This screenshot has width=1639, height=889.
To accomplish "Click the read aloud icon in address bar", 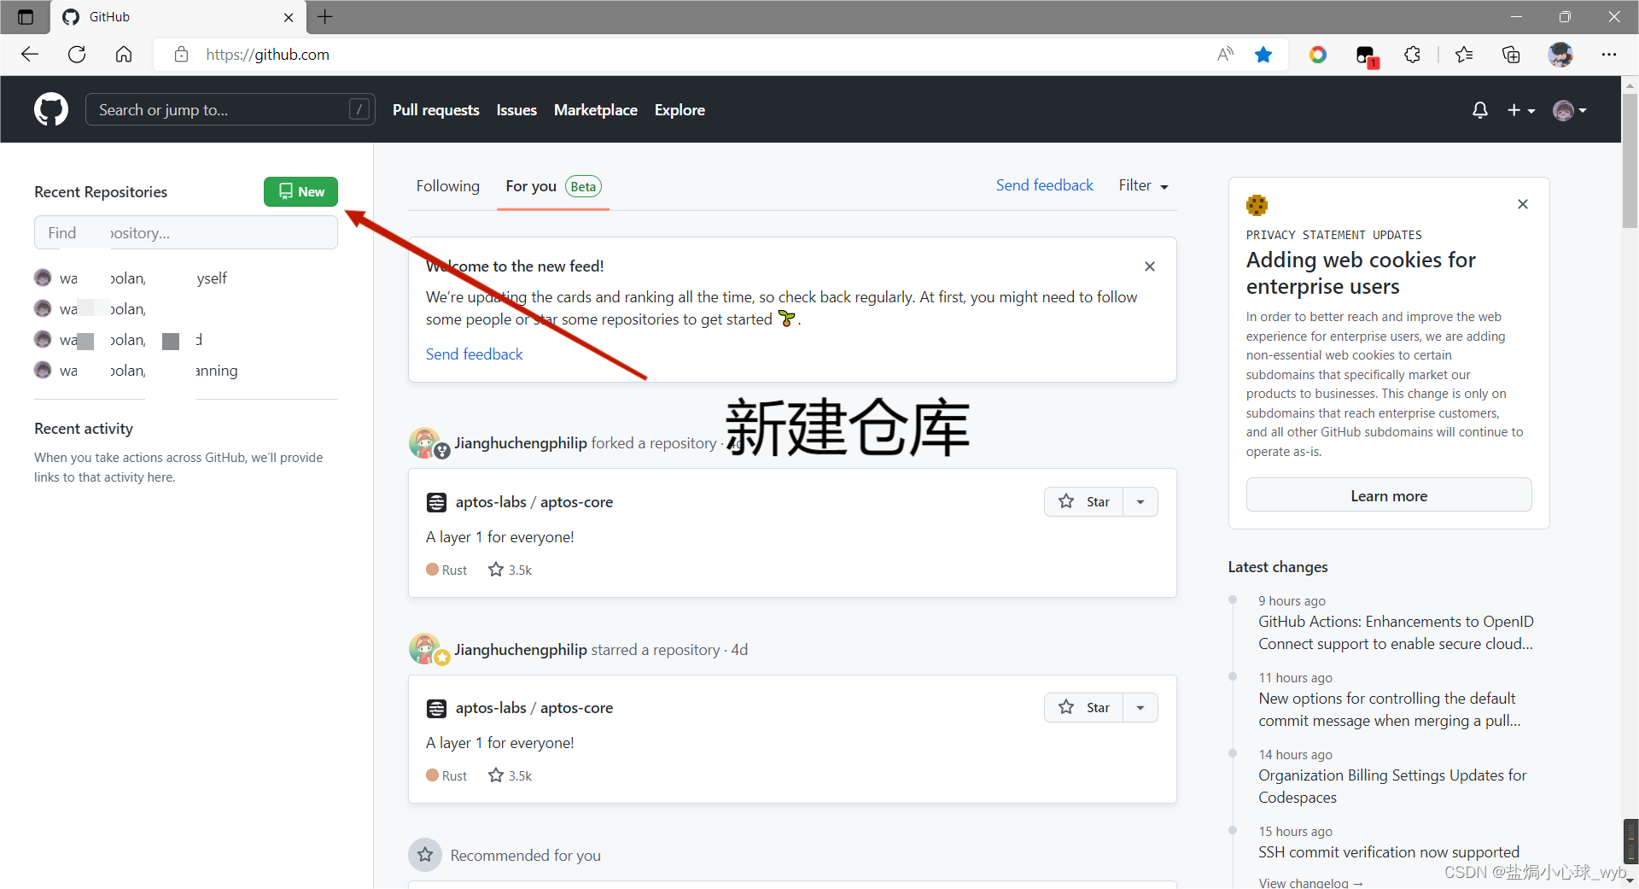I will [x=1225, y=55].
